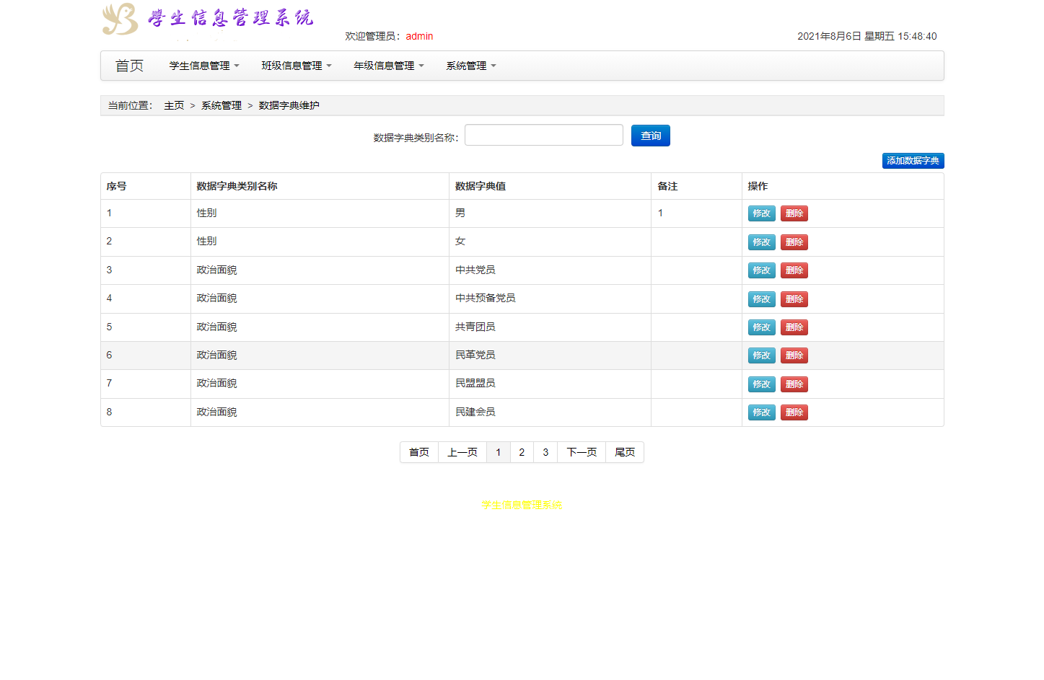The width and height of the screenshot is (1044, 680).
Task: Click the 学生信息管理系统 logo
Action: [209, 19]
